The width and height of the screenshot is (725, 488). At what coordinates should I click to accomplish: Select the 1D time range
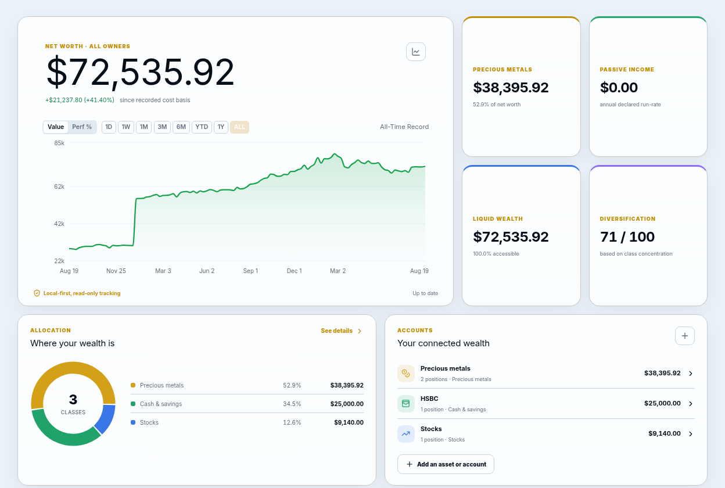tap(109, 127)
